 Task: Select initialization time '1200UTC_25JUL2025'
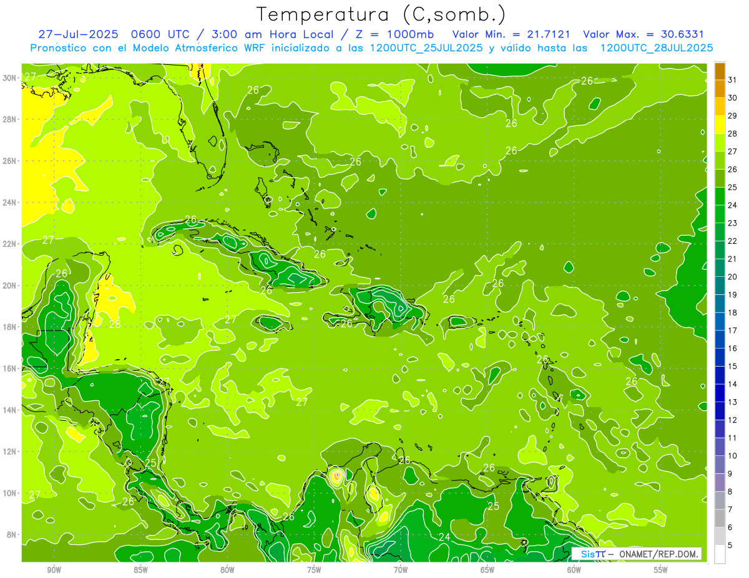click(426, 47)
